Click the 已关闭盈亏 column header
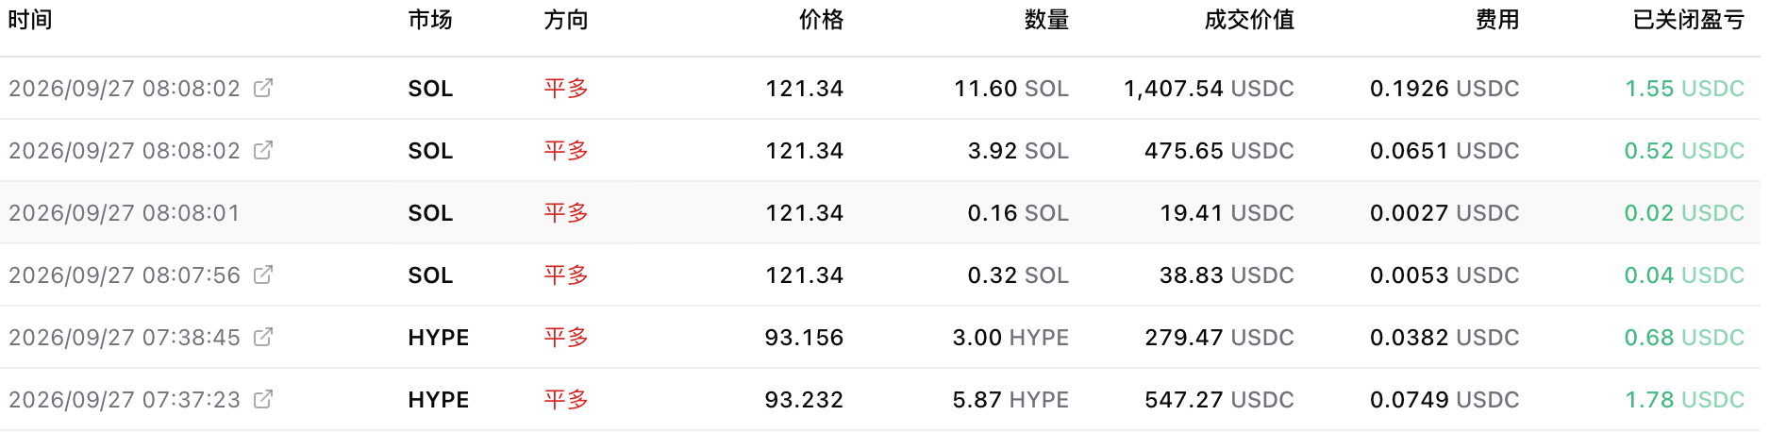Screen dimensions: 1770x432 (x=1689, y=20)
